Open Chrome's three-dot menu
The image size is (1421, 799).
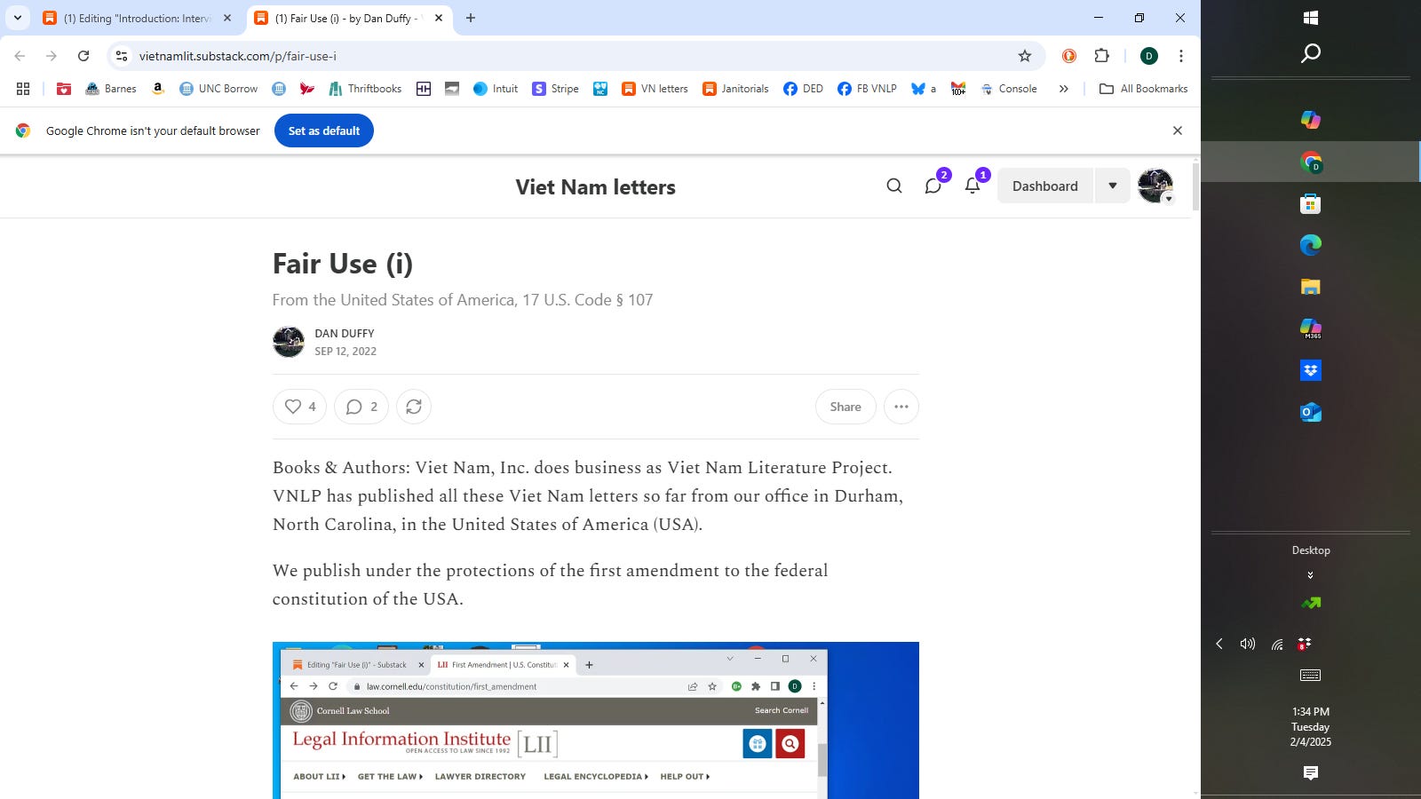1181,56
